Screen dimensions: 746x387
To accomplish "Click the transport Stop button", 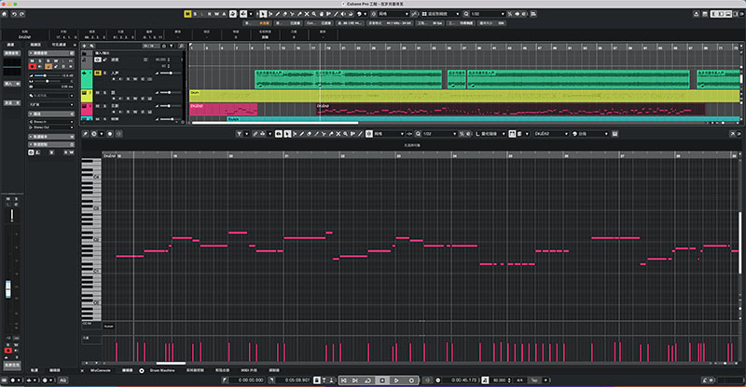I will click(x=382, y=380).
